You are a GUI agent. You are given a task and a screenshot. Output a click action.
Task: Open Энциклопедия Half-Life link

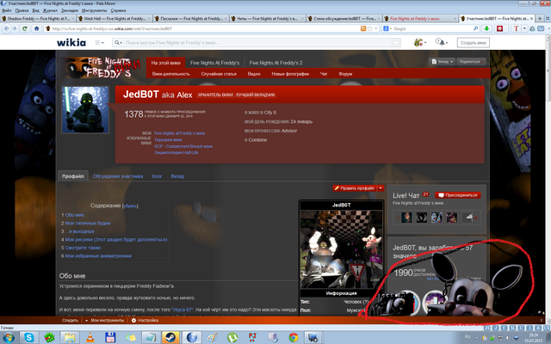tap(176, 153)
